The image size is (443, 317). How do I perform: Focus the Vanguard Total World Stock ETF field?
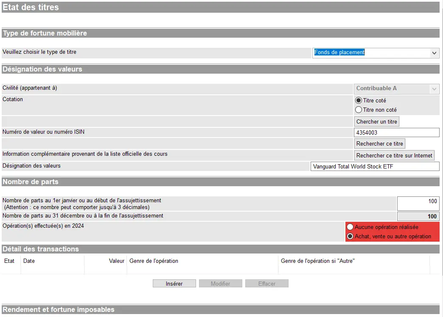(375, 166)
